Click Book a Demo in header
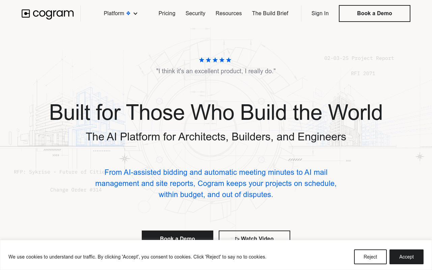Viewport: 432px width, 270px height. point(375,13)
